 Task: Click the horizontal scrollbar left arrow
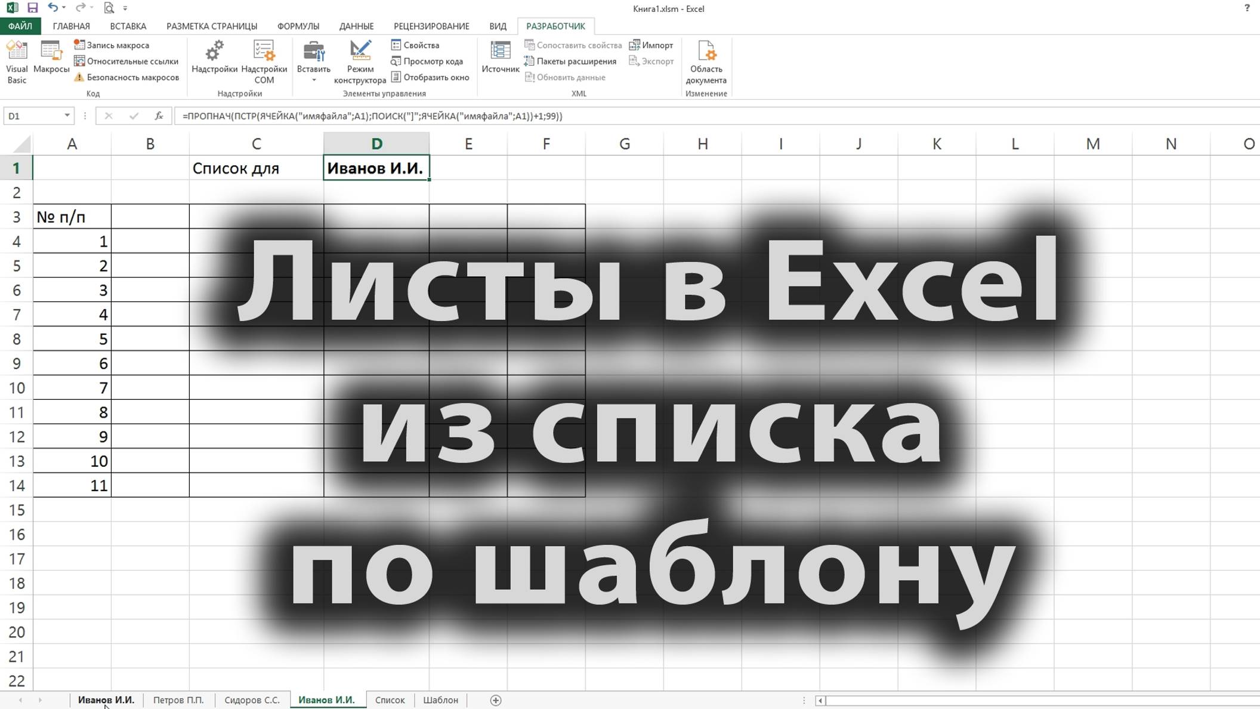(822, 699)
